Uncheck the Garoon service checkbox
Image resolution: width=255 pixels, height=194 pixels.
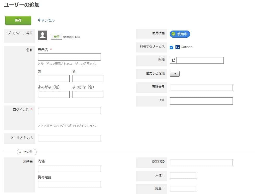tap(171, 47)
